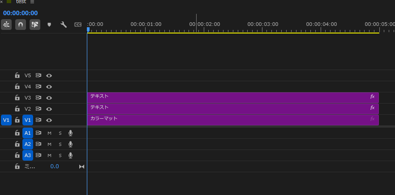
Task: Click the closed captions CC icon
Action: [x=78, y=25]
